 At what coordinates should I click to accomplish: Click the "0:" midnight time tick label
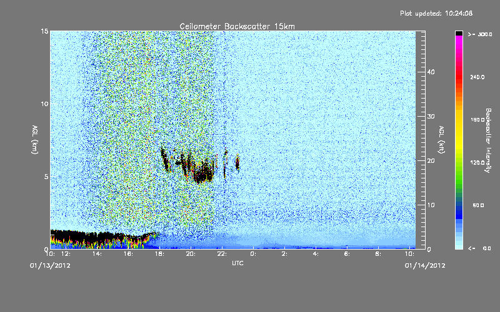pos(253,254)
